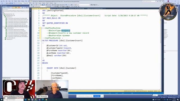Toggle the failed tests filter in Test Explorer
Image resolution: width=180 pixels, height=101 pixels.
click(x=20, y=8)
